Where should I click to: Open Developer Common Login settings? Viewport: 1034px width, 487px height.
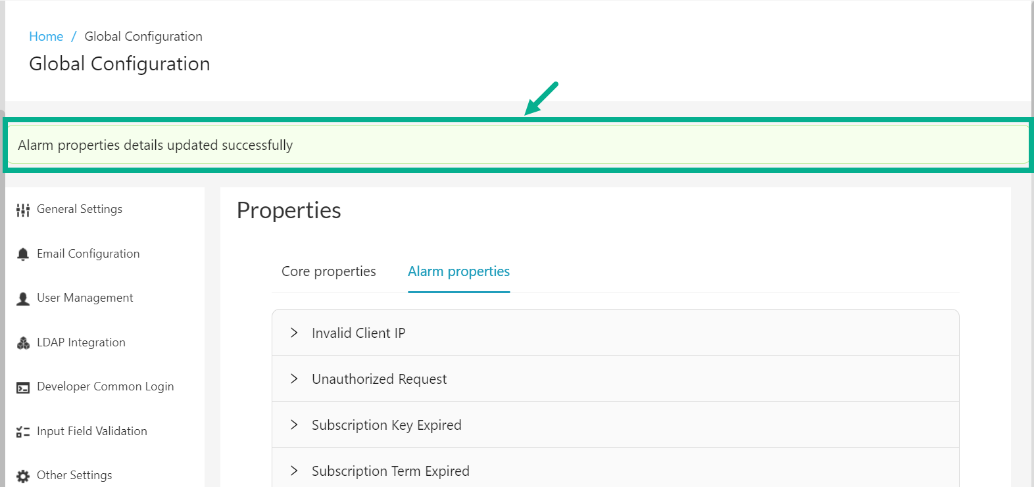click(x=105, y=386)
